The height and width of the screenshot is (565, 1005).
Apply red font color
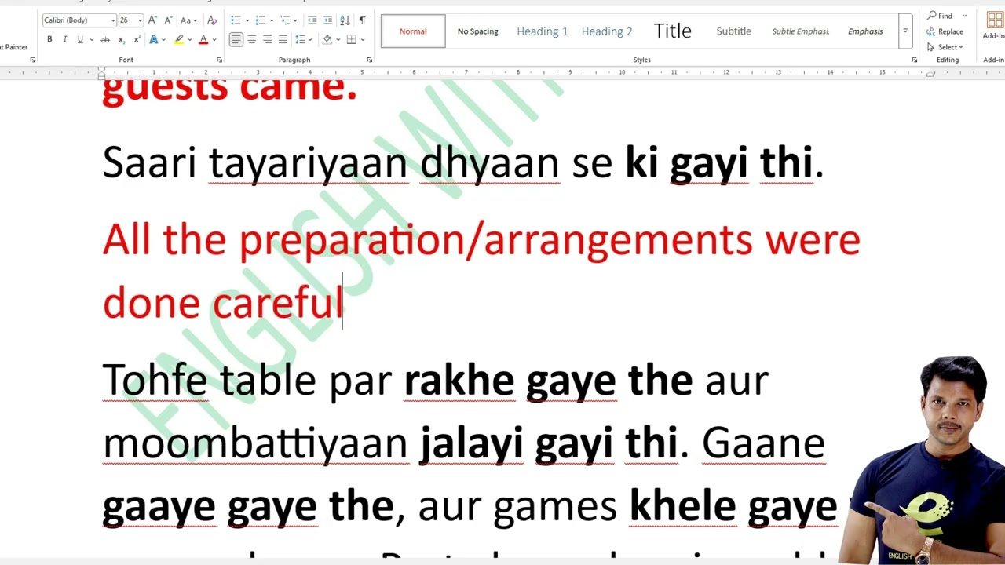(x=203, y=39)
